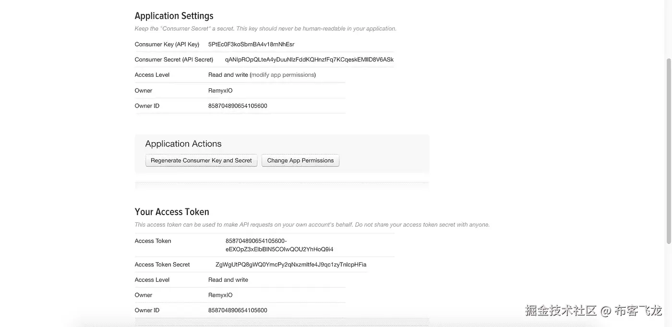Click the RemyxIO owner name under Your Access Token
The width and height of the screenshot is (672, 327).
220,295
